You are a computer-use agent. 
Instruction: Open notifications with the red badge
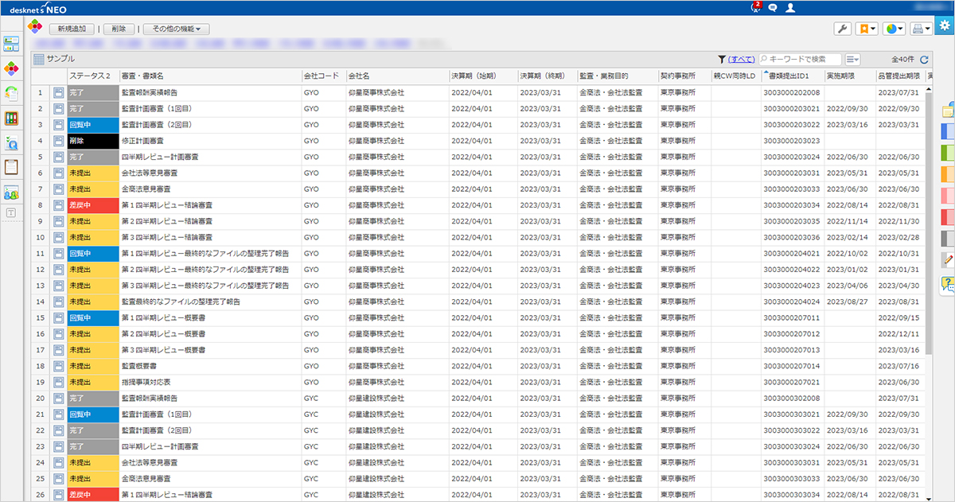(x=755, y=8)
